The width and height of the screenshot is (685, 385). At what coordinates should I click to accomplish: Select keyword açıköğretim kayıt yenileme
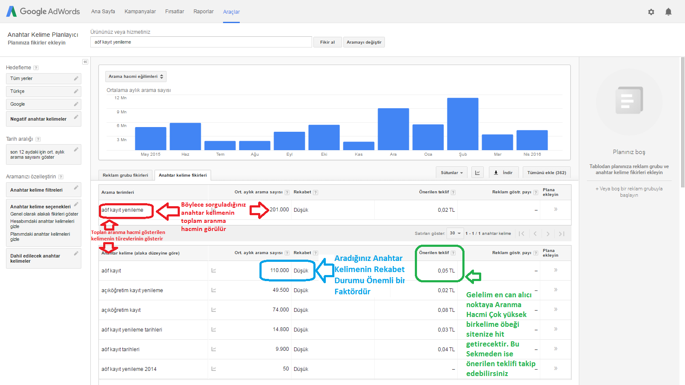pos(132,290)
